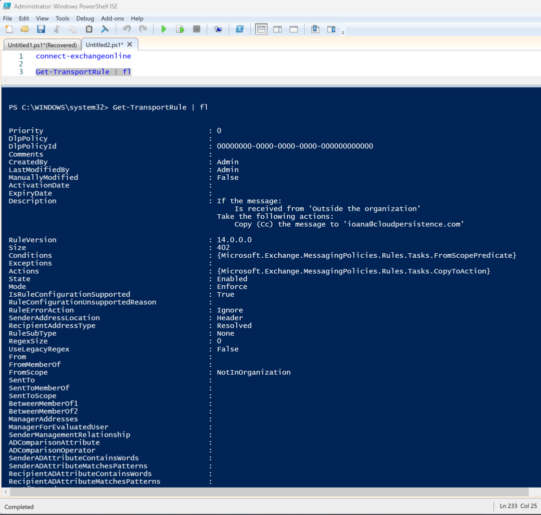Click the Redo arrow icon
The image size is (541, 515).
pyautogui.click(x=143, y=29)
